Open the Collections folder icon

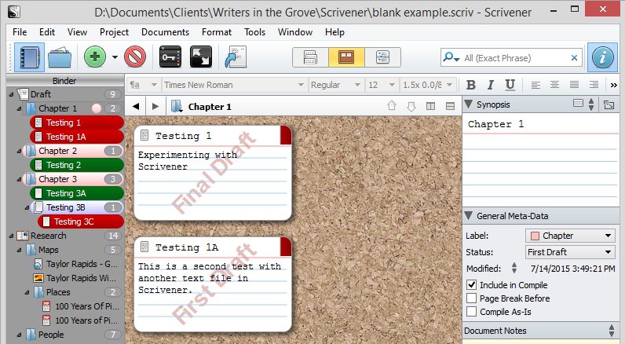pos(60,57)
